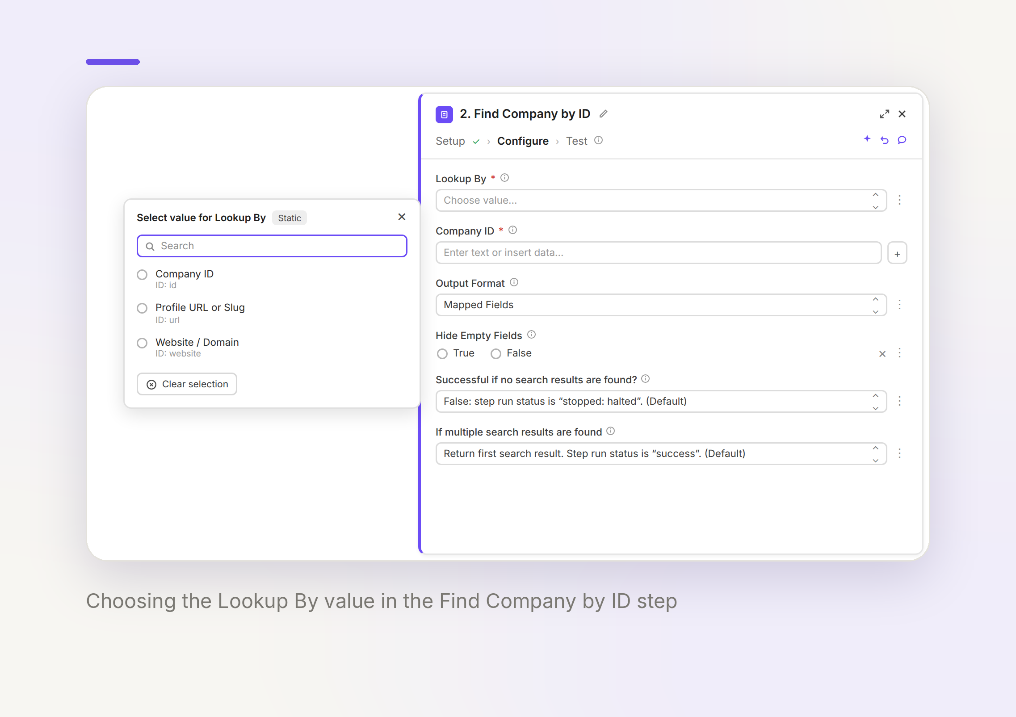Click info icon beside If multiple search results
The height and width of the screenshot is (717, 1016).
(610, 431)
